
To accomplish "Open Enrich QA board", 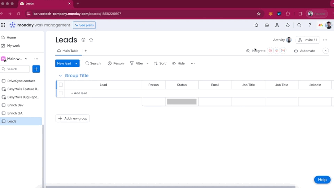I will (21, 113).
